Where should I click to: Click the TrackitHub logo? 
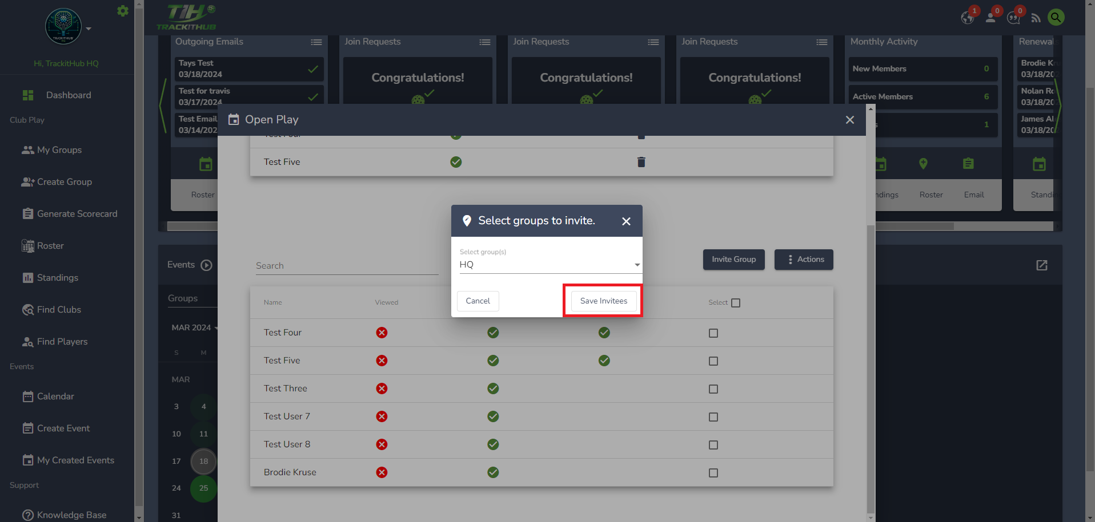pyautogui.click(x=186, y=17)
